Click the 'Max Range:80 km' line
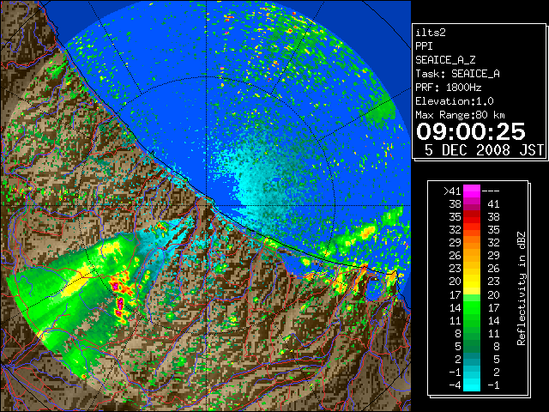Image resolution: width=549 pixels, height=412 pixels. (460, 115)
